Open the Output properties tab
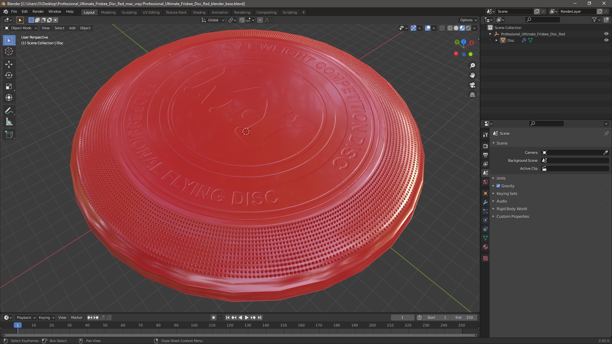 pos(485,155)
